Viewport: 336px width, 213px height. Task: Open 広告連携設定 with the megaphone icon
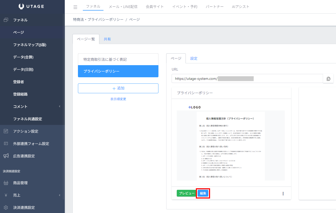pyautogui.click(x=6, y=156)
